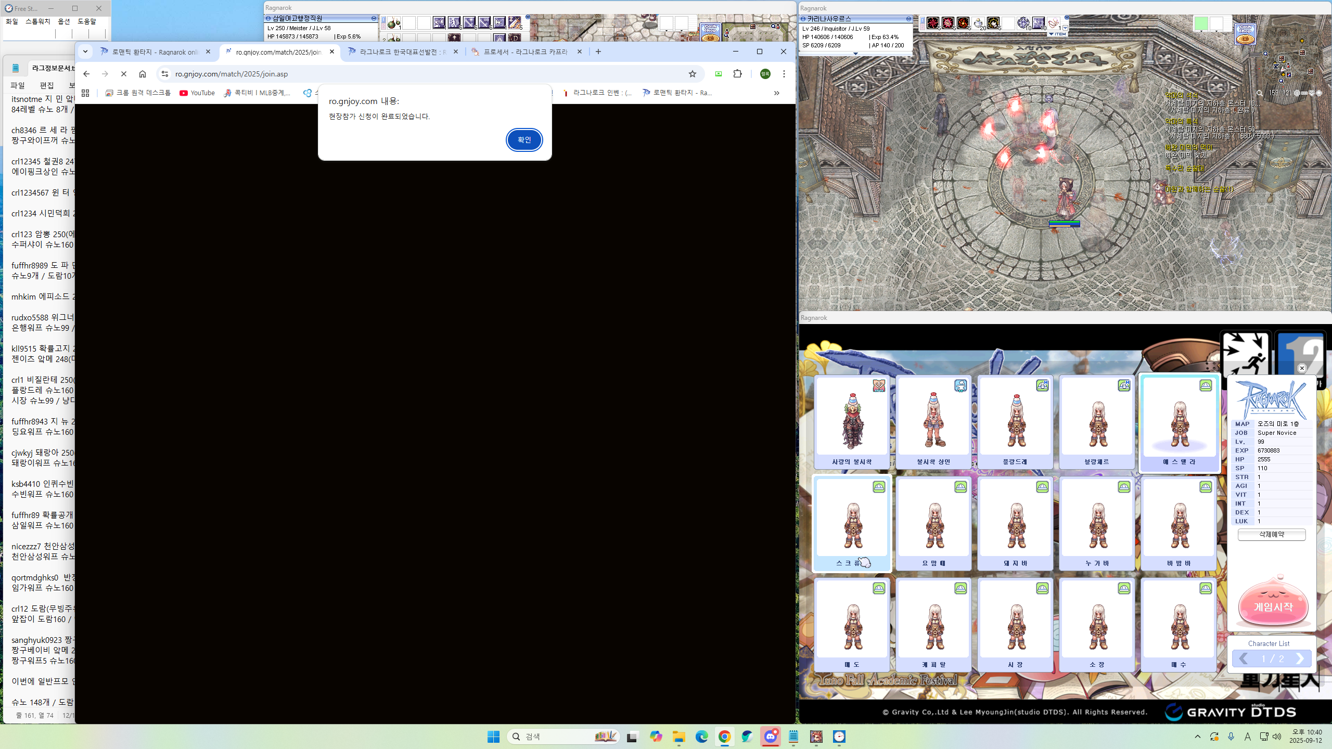The height and width of the screenshot is (749, 1332).
Task: Open dropdown under green swatch box
Action: [x=1201, y=32]
